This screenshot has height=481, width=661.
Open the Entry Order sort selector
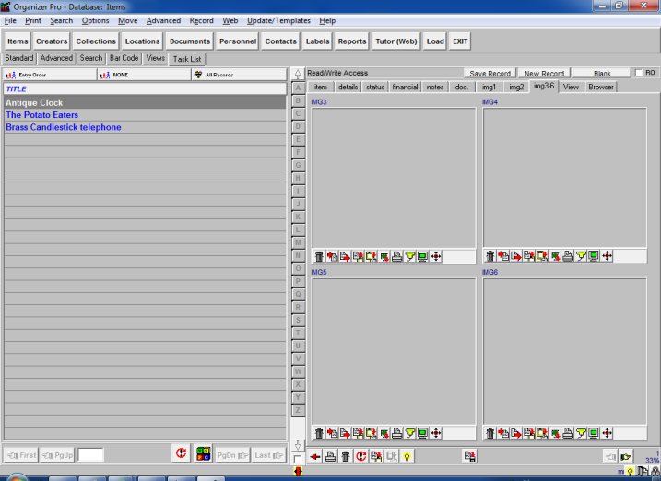point(50,75)
